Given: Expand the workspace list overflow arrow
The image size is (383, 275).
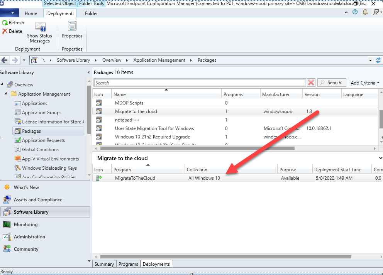Looking at the screenshot, I should [x=89, y=261].
